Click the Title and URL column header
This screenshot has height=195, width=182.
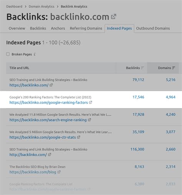tap(19, 68)
